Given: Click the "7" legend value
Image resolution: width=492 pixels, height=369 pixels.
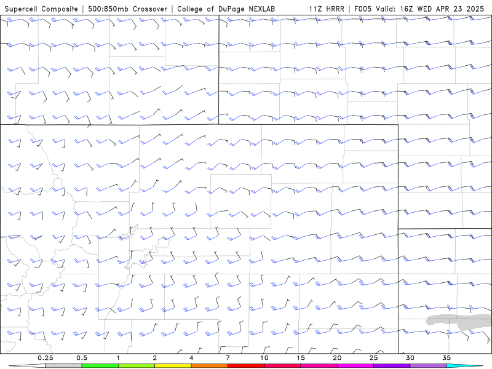Looking at the screenshot, I should click(228, 358).
